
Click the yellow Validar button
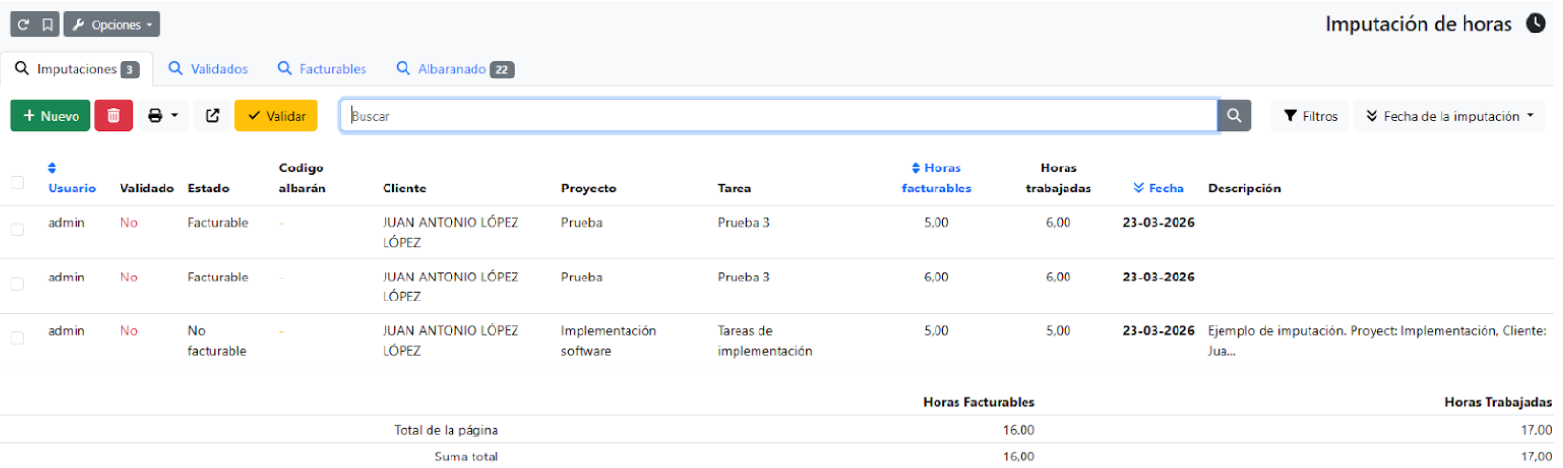click(275, 116)
